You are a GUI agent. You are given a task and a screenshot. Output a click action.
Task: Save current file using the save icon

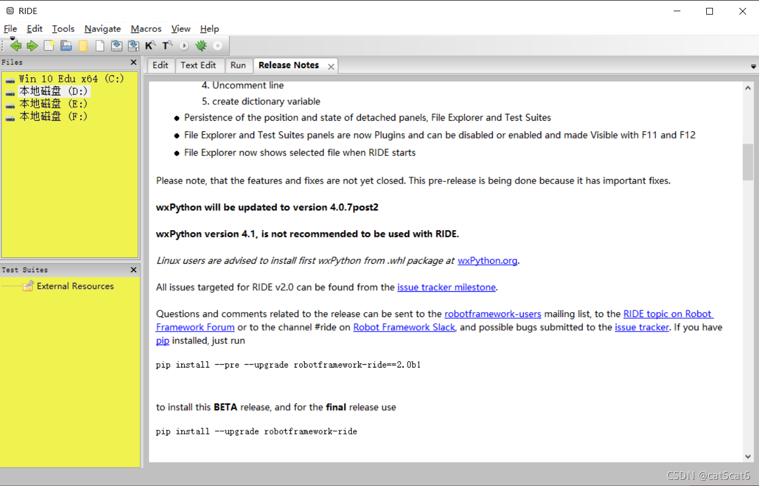[116, 45]
